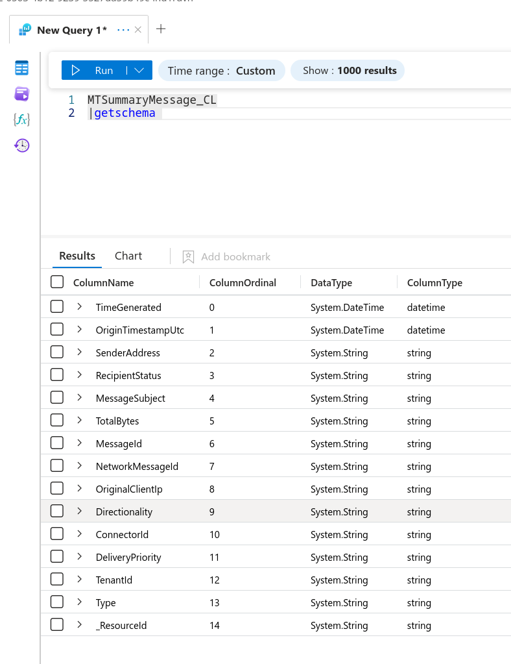Expand the MessageSubject row details
The height and width of the screenshot is (664, 511).
tap(80, 398)
